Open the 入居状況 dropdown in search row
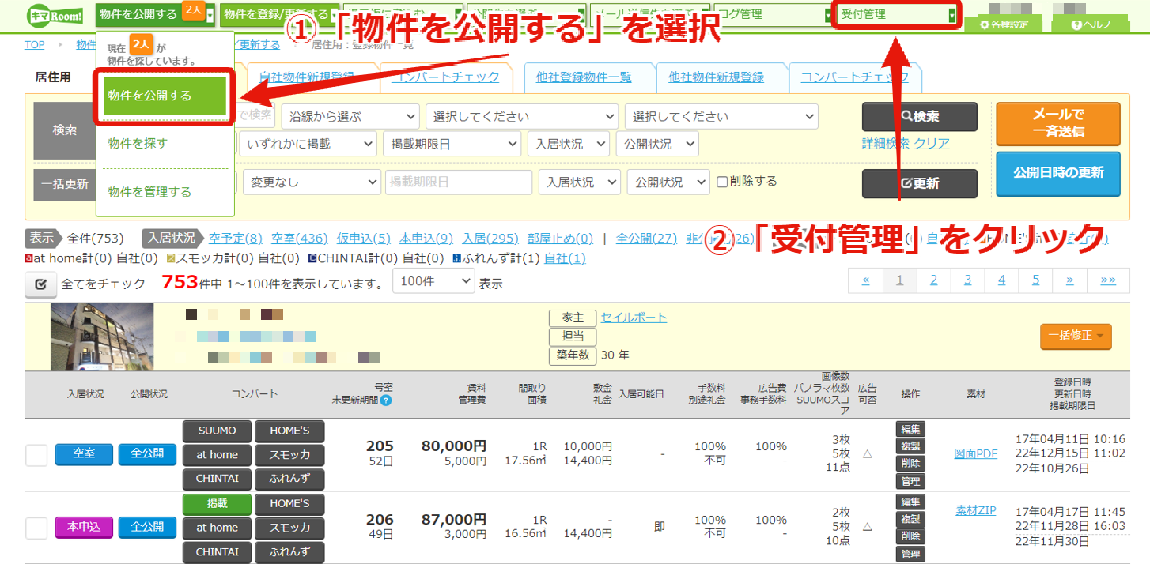Screen dimensions: 1150x564 pyautogui.click(x=568, y=144)
